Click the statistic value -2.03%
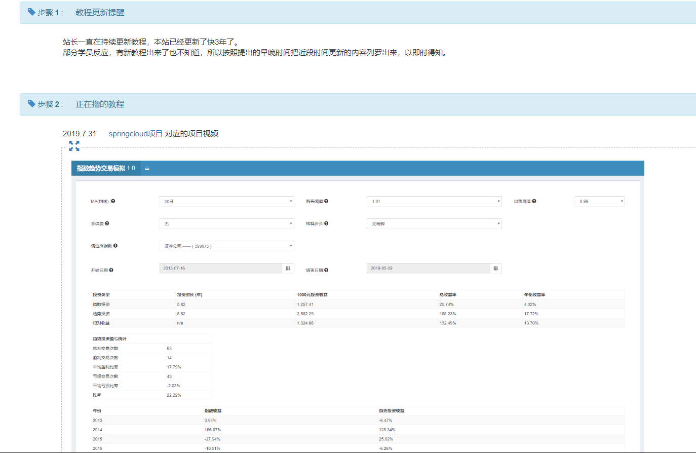The height and width of the screenshot is (453, 696). pyautogui.click(x=173, y=386)
